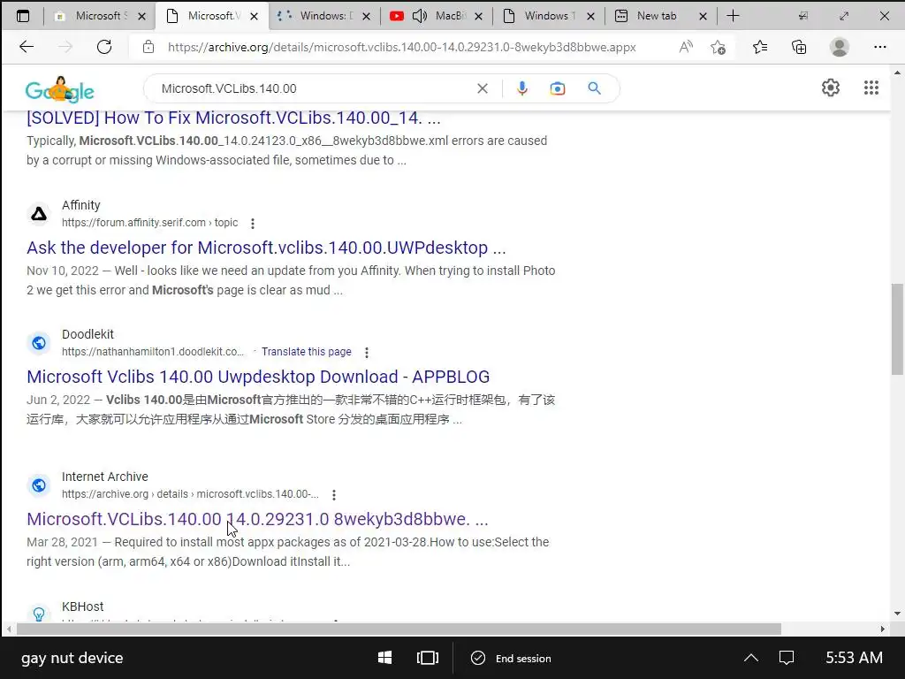View site information lock icon

148,47
